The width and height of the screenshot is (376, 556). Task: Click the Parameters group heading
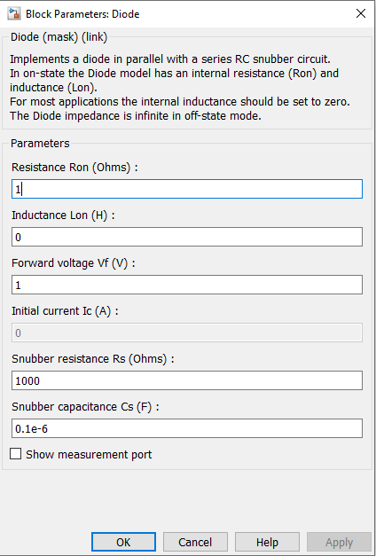click(x=40, y=144)
